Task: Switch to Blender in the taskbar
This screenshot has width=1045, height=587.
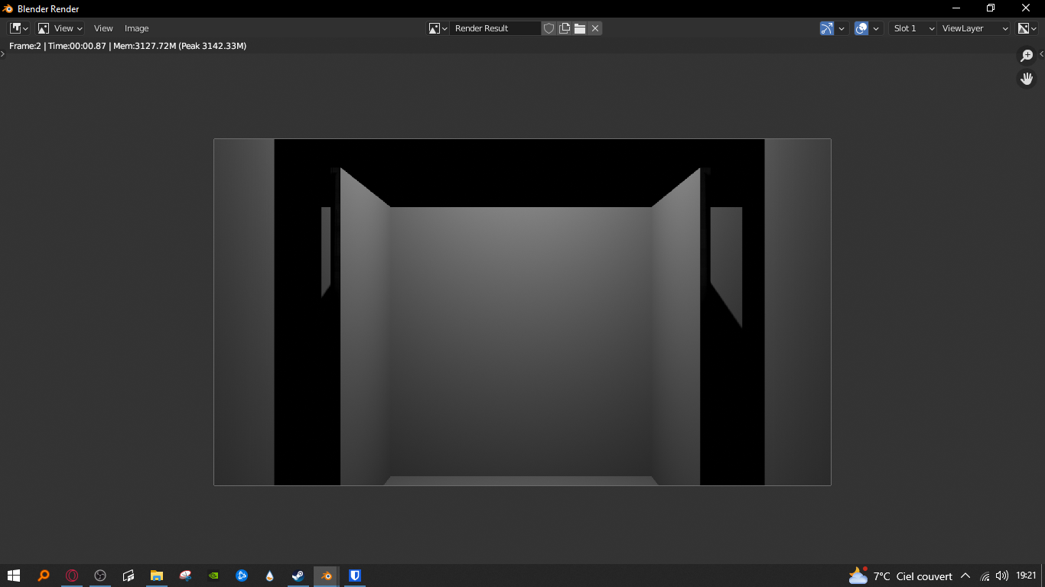Action: tap(327, 576)
